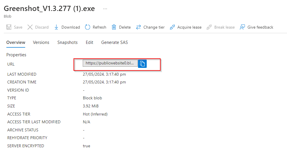Open the Generate SAS tab
This screenshot has width=287, height=149.
click(115, 42)
